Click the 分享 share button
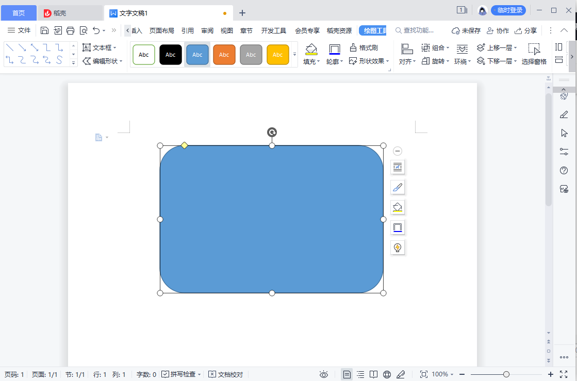 click(525, 30)
